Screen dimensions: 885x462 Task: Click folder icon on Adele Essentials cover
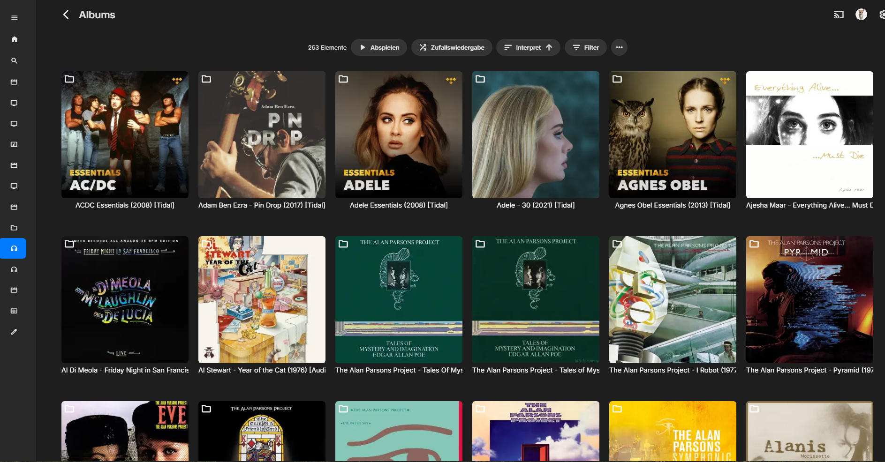[x=343, y=79]
